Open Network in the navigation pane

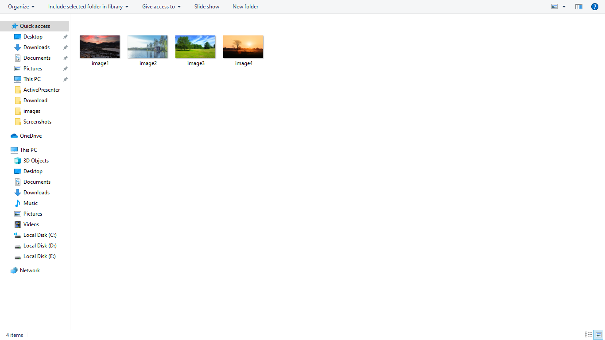pos(29,270)
